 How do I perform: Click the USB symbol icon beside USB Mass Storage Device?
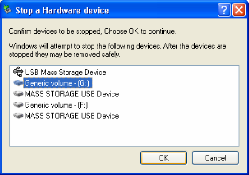[18, 72]
